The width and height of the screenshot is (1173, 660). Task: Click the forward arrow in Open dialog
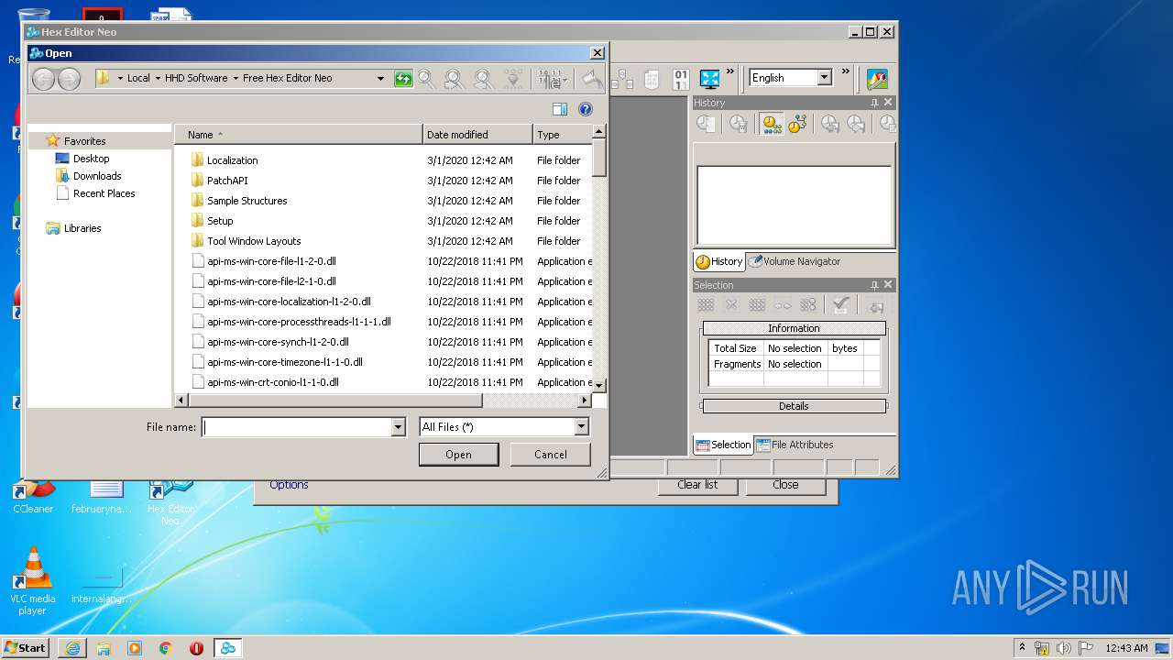pyautogui.click(x=69, y=79)
